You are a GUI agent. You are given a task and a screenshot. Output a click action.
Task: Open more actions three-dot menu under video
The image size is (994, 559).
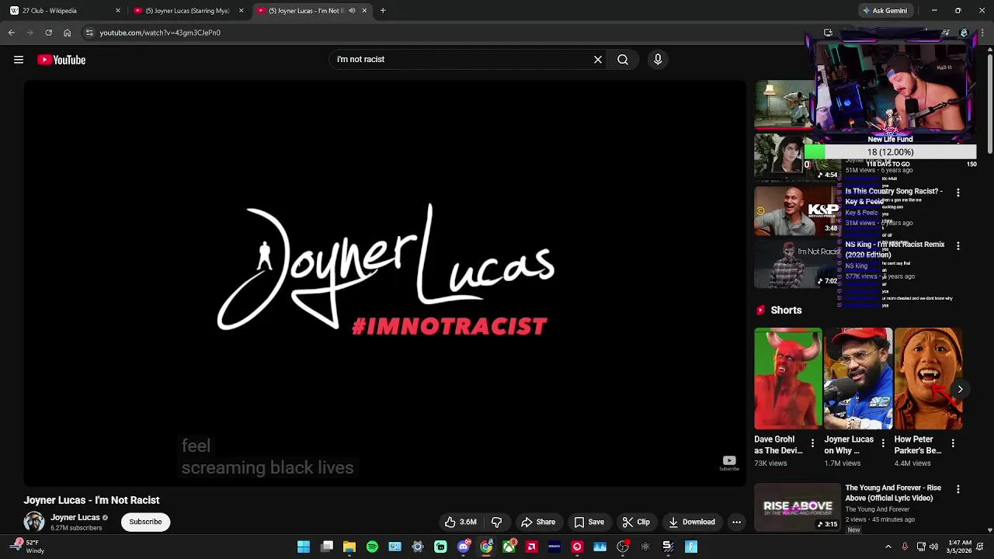tap(736, 522)
